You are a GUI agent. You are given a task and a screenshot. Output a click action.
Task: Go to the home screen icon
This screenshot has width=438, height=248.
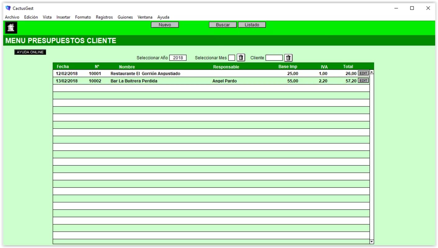[x=11, y=28]
